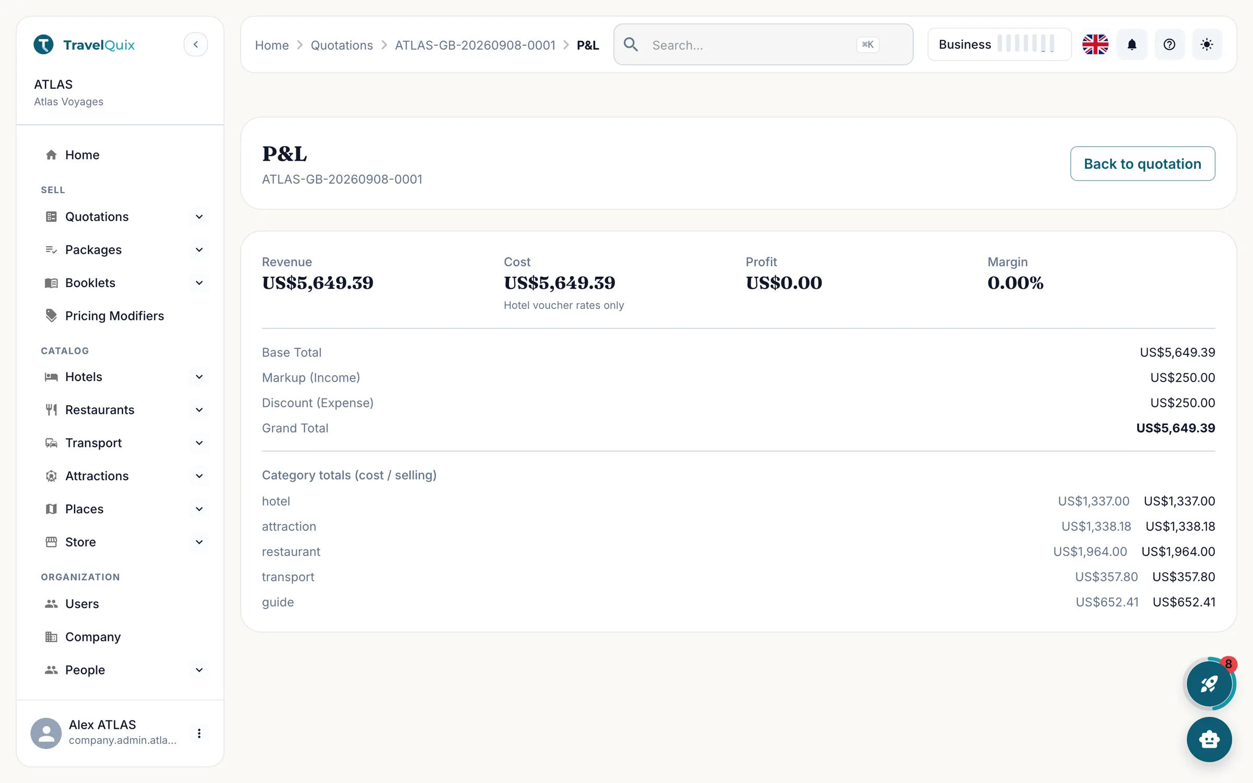Expand the Packages submenu chevron
Image resolution: width=1253 pixels, height=783 pixels.
199,250
